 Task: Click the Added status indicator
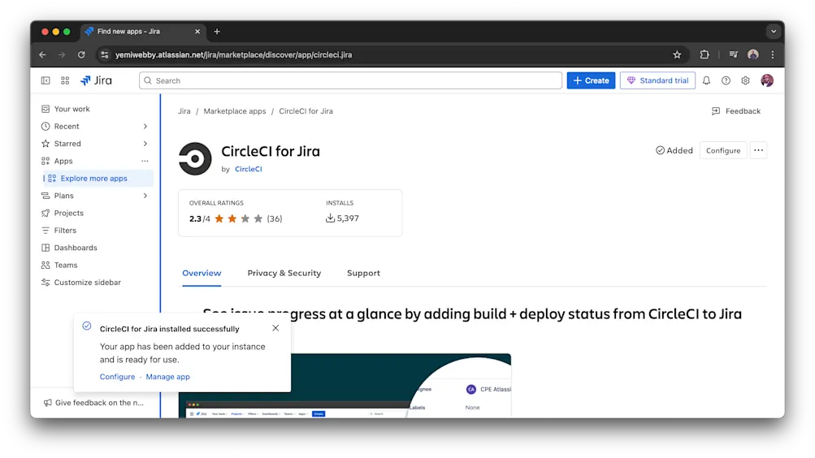674,150
